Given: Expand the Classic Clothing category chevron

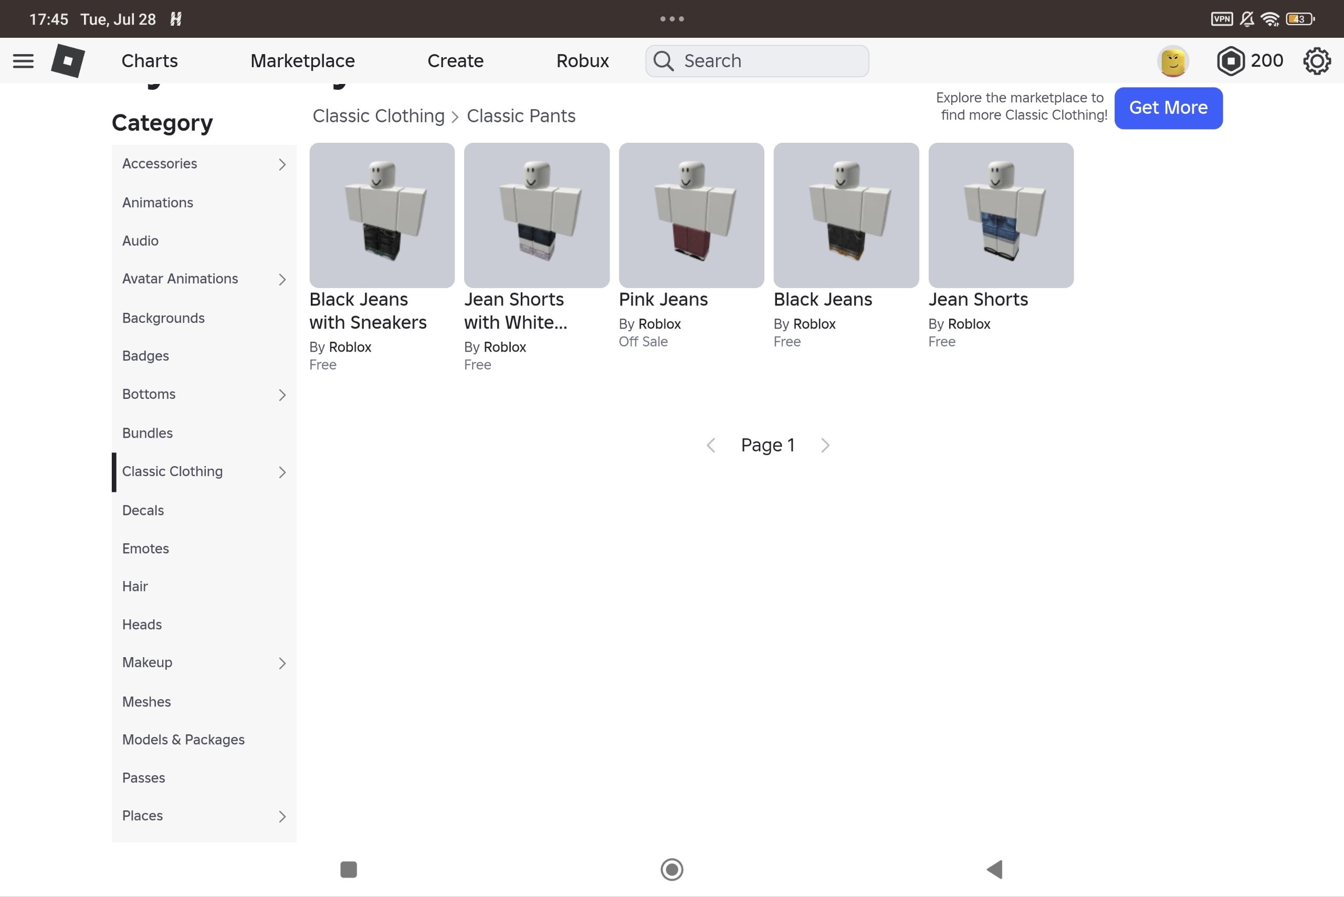Looking at the screenshot, I should (x=282, y=472).
